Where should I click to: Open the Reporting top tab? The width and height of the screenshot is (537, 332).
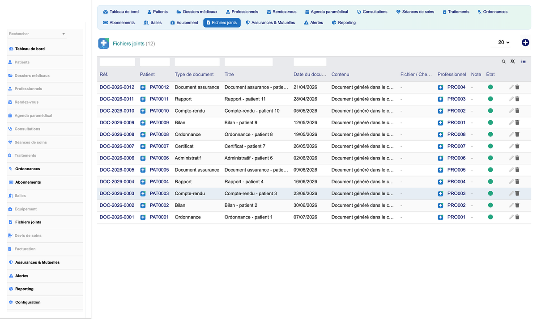(344, 22)
